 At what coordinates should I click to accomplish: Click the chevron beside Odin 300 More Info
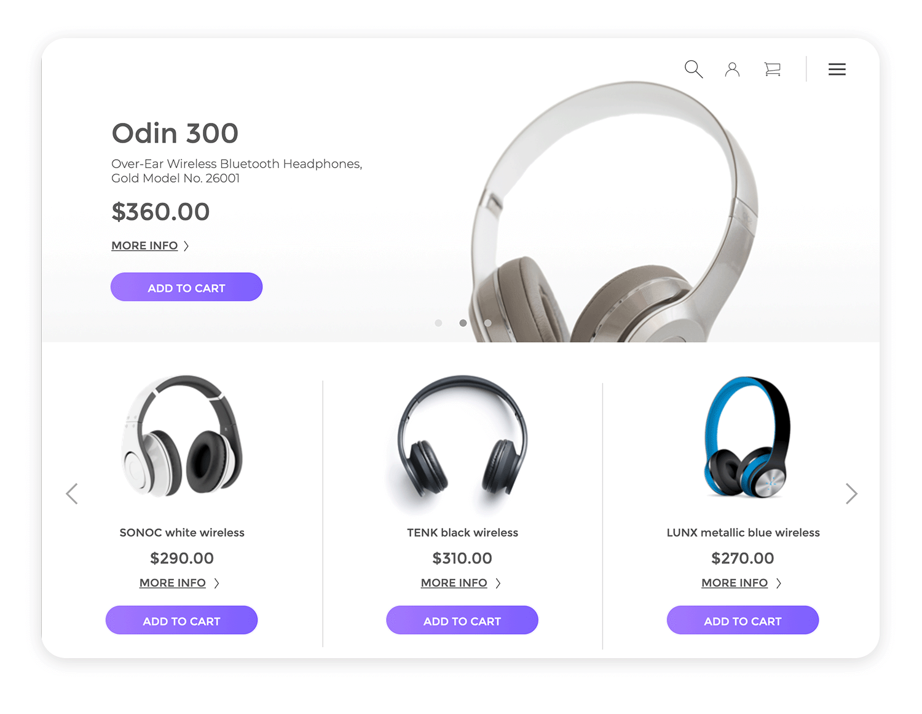click(x=186, y=246)
